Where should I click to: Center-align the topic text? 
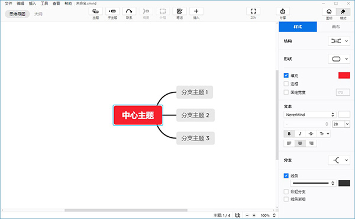(300, 143)
